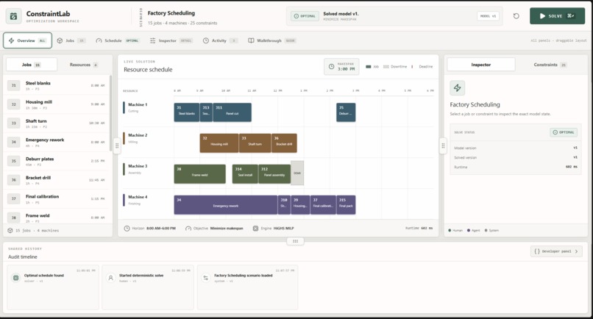Click the refresh/reset icon beside Solve
The height and width of the screenshot is (319, 593).
[516, 16]
